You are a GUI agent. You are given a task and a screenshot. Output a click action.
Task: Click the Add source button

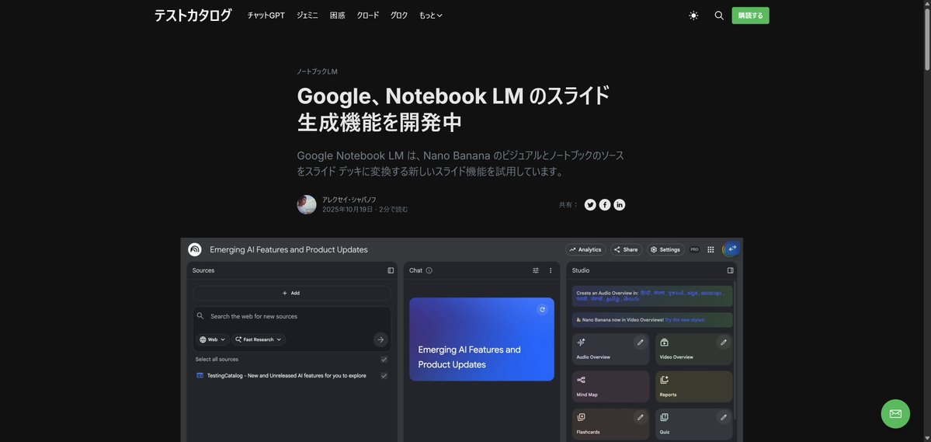coord(291,293)
